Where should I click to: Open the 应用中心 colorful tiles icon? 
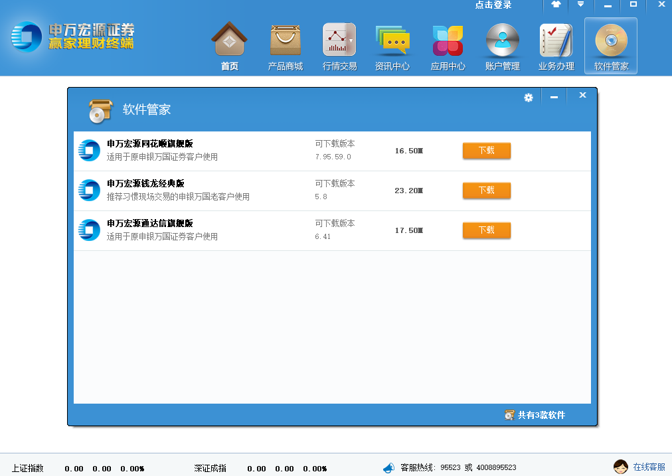coord(448,40)
